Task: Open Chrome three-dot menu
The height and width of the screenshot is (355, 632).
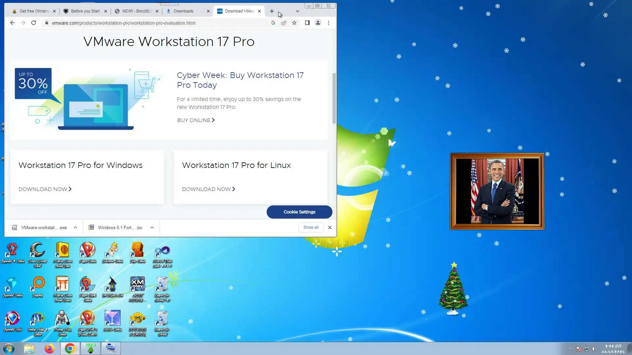Action: click(329, 23)
